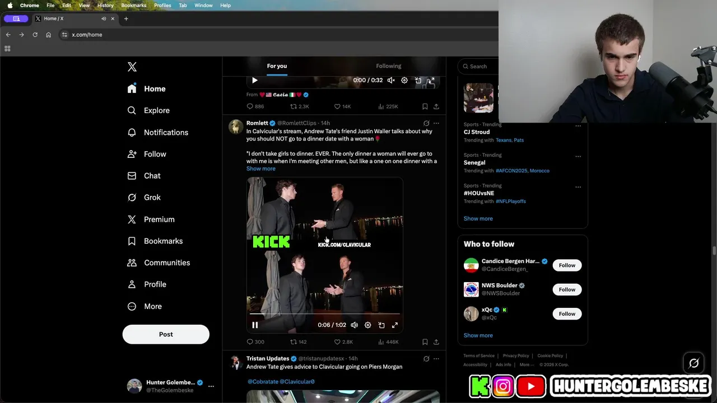Image resolution: width=717 pixels, height=403 pixels.
Task: Expand Romlett post with Show more
Action: click(x=261, y=168)
